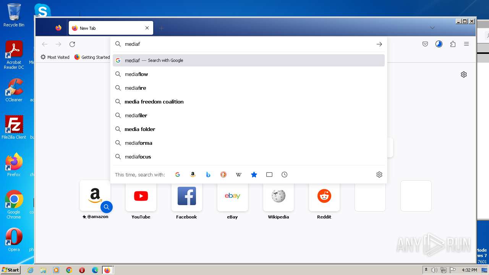489x275 pixels.
Task: Open Windows Explorer folder from taskbar
Action: pyautogui.click(x=43, y=270)
